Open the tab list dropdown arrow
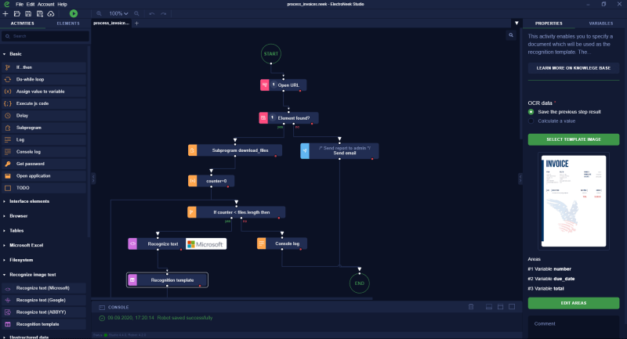Viewport: 627px width, 339px height. tap(516, 23)
